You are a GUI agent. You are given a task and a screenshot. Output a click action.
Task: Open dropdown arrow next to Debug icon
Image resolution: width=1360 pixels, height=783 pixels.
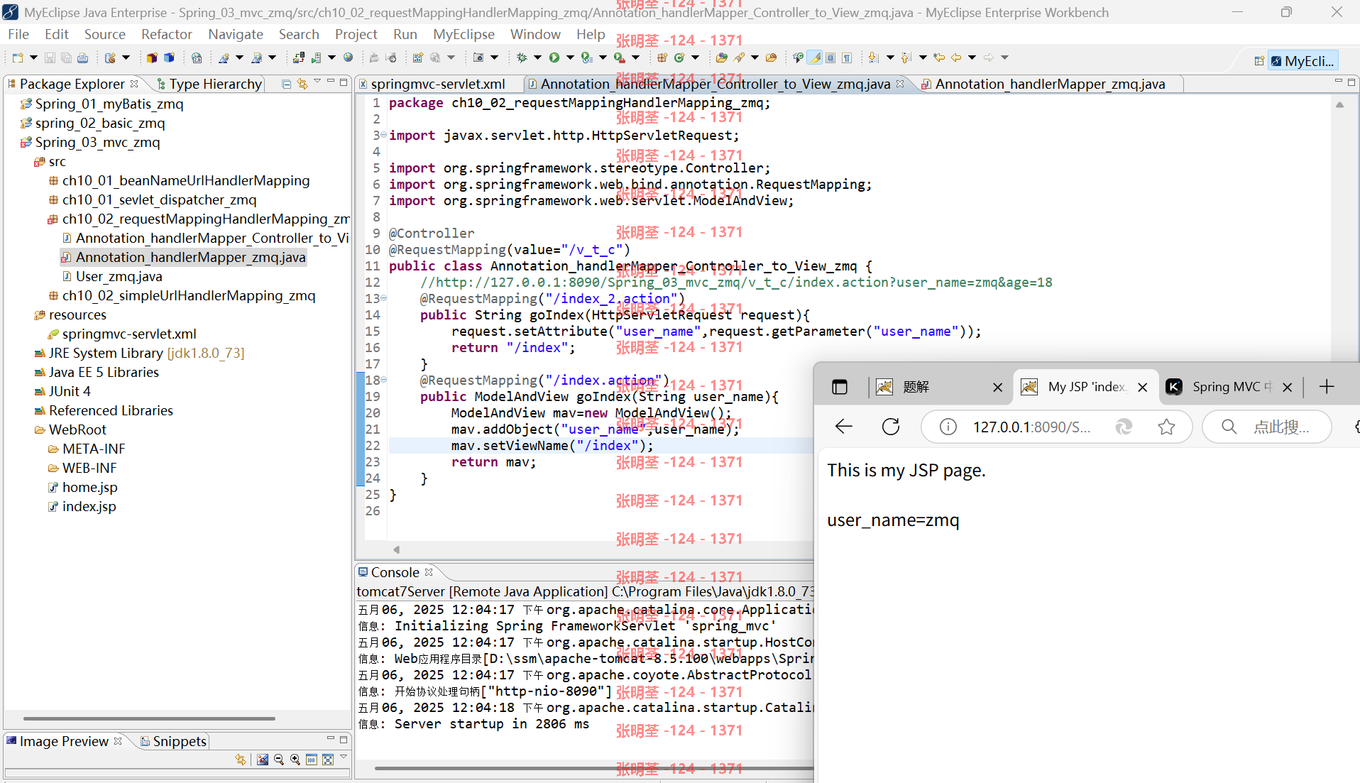tap(537, 58)
